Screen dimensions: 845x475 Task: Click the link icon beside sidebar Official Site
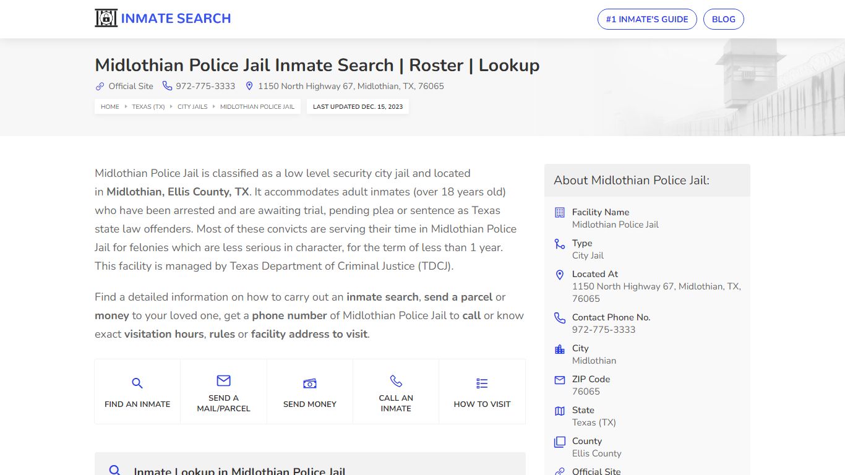(x=560, y=471)
